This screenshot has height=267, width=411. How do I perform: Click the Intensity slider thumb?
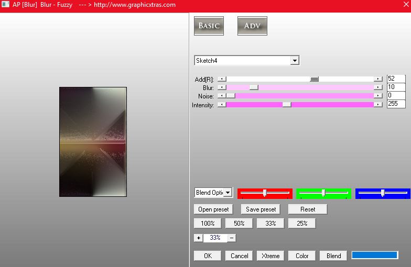287,105
